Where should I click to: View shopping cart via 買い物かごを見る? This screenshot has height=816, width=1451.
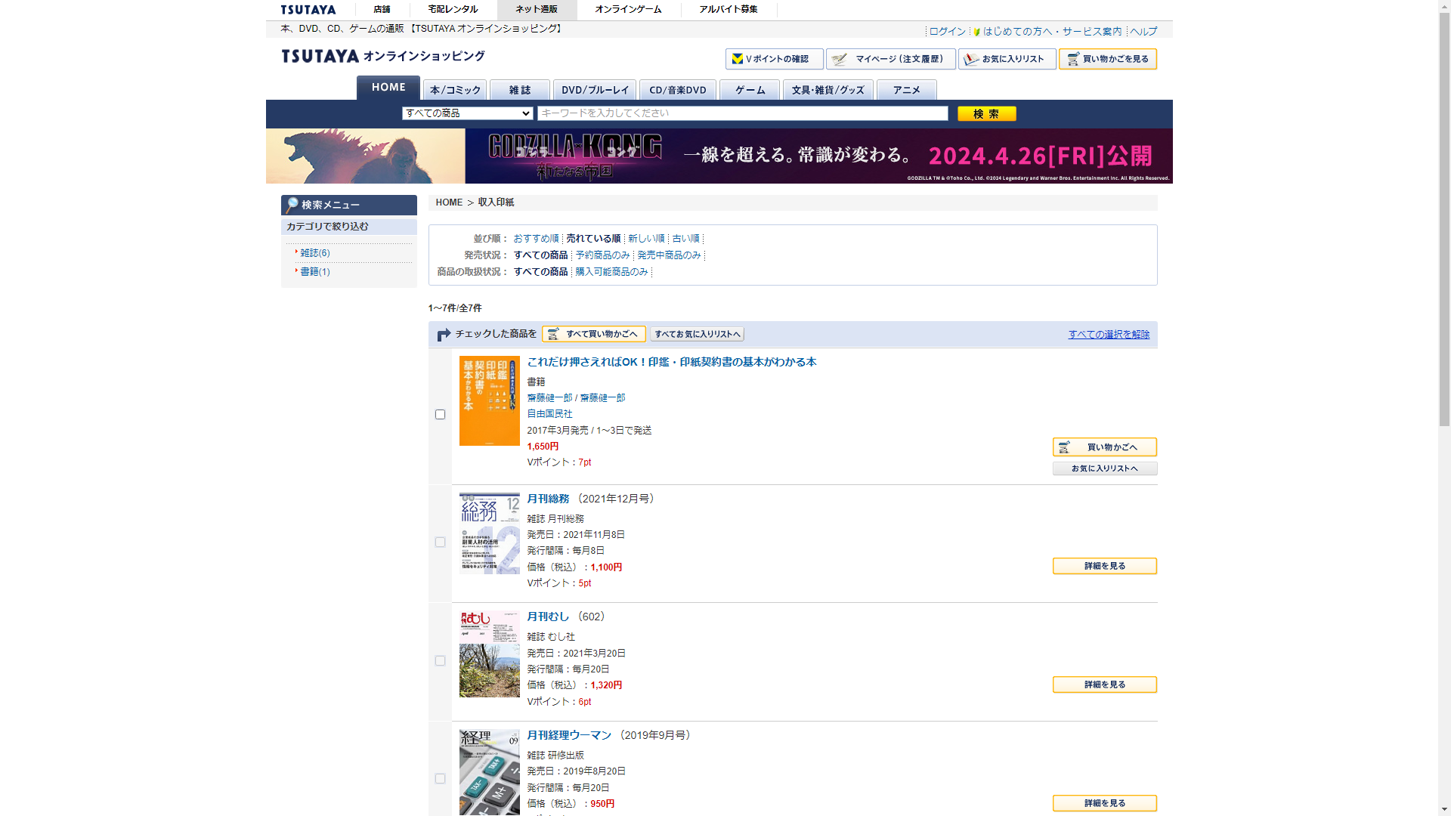(x=1107, y=59)
